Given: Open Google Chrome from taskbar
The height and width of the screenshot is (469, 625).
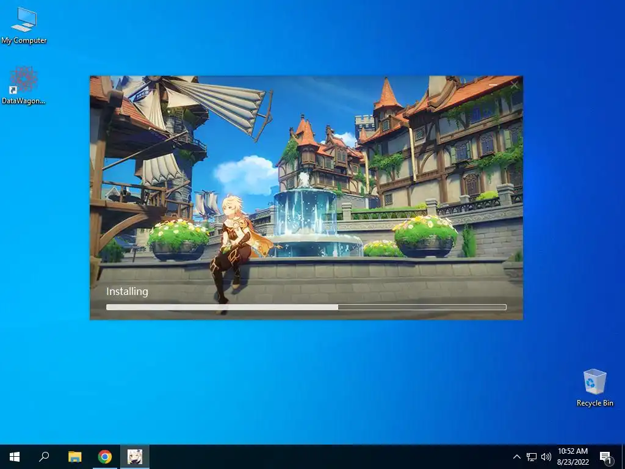Looking at the screenshot, I should click(105, 457).
